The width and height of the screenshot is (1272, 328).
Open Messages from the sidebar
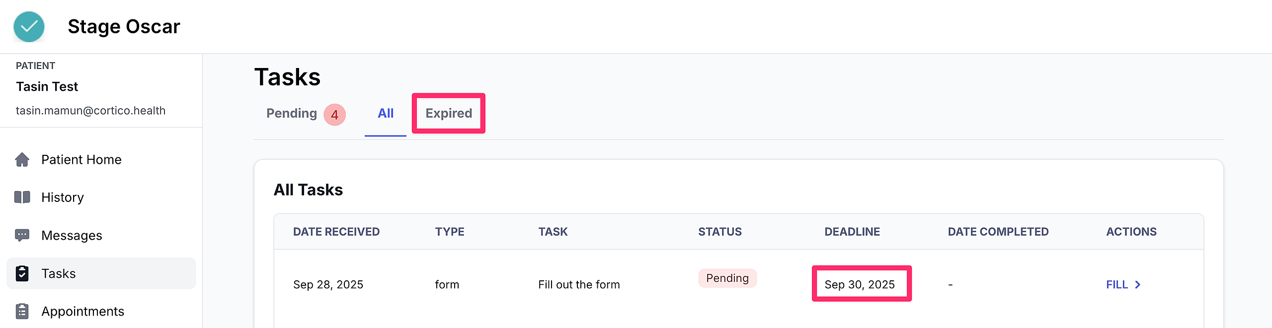[x=72, y=236]
